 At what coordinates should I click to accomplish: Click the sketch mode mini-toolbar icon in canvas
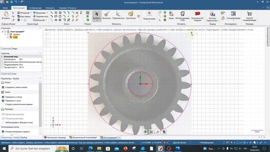click(x=151, y=132)
